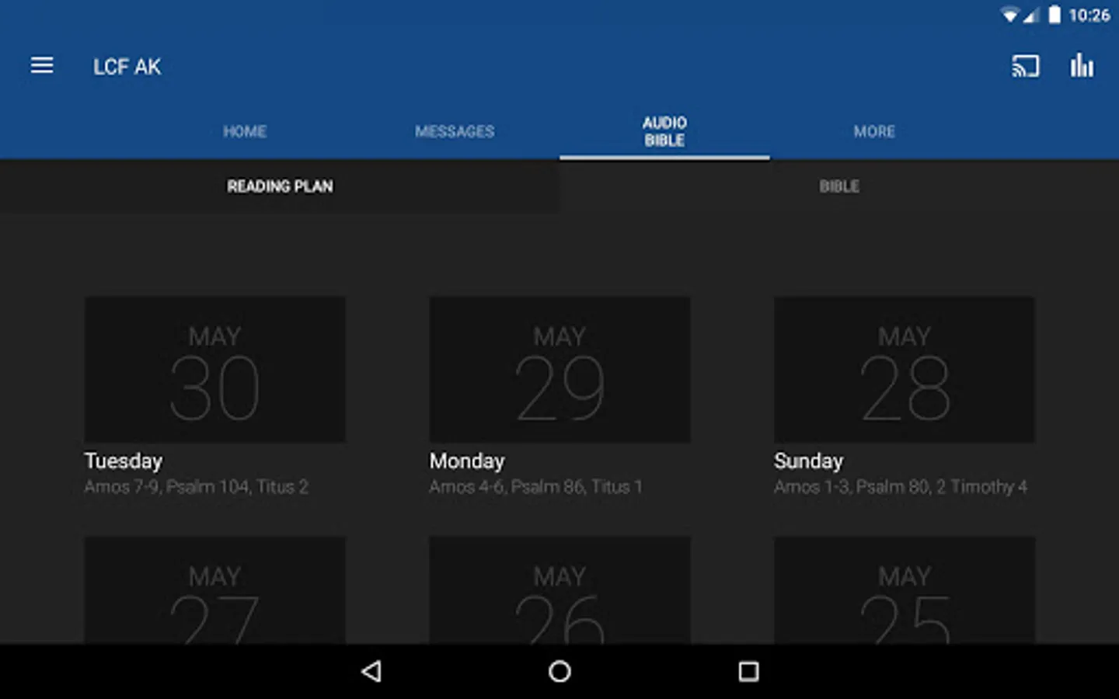Screen dimensions: 1119x699
Task: Open the May 30 reading tile
Action: pos(215,370)
